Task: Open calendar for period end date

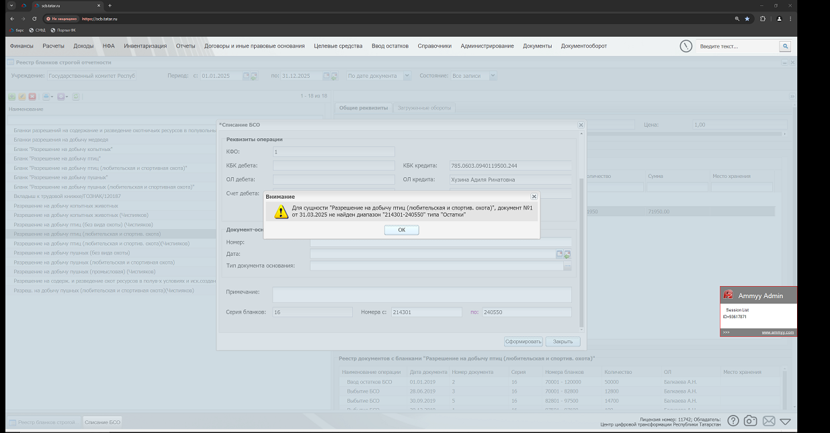Action: pos(327,76)
